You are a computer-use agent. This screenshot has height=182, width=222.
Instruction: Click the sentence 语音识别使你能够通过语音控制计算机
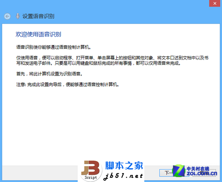[x=54, y=47]
